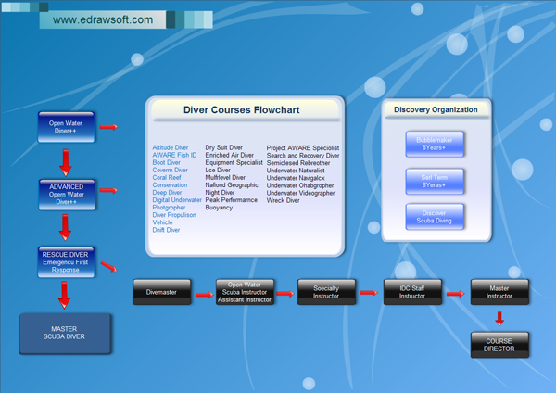Select the ADVANCED Open Water Diver box
The image size is (556, 393).
67,195
